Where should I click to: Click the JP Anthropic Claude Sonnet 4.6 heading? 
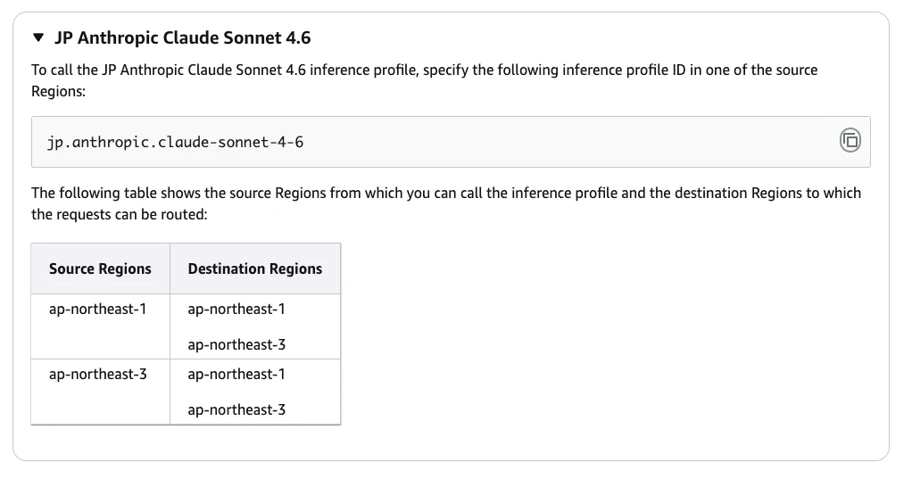(182, 38)
